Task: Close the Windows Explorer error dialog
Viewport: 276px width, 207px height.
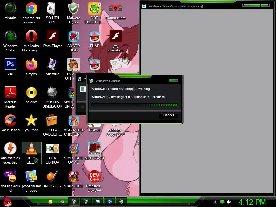Action: tap(173, 80)
